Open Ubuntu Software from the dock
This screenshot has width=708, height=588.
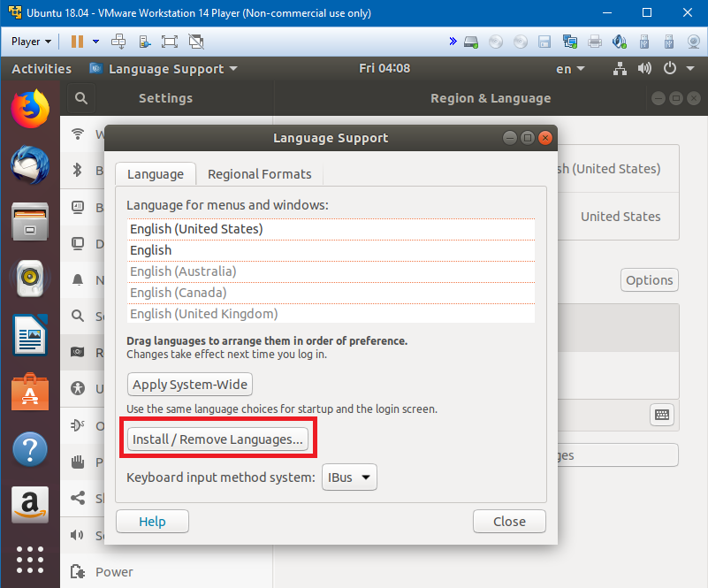tap(30, 392)
